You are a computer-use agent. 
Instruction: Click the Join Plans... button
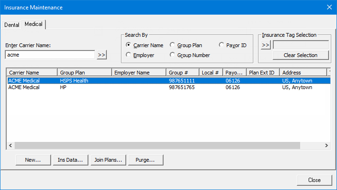coord(108,160)
